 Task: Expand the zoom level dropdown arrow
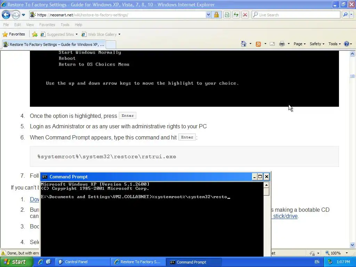(347, 253)
